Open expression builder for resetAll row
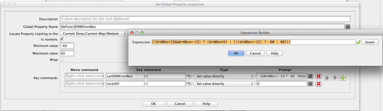Viewport: 383px width, 111px height. pos(310,84)
